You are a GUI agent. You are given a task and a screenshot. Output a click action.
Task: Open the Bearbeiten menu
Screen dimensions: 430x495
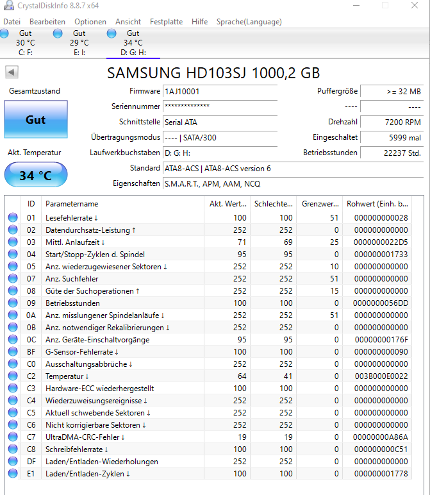47,22
